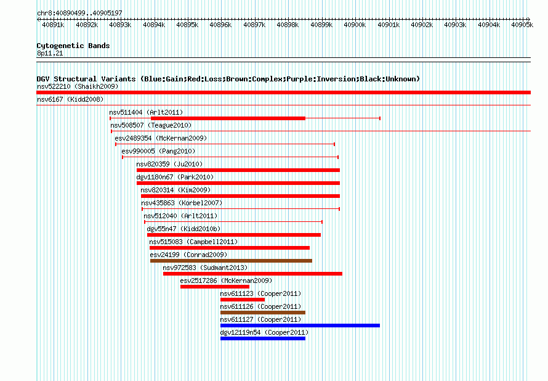Image resolution: width=548 pixels, height=381 pixels.
Task: Click the 40903k ruler position
Action: pos(455,25)
